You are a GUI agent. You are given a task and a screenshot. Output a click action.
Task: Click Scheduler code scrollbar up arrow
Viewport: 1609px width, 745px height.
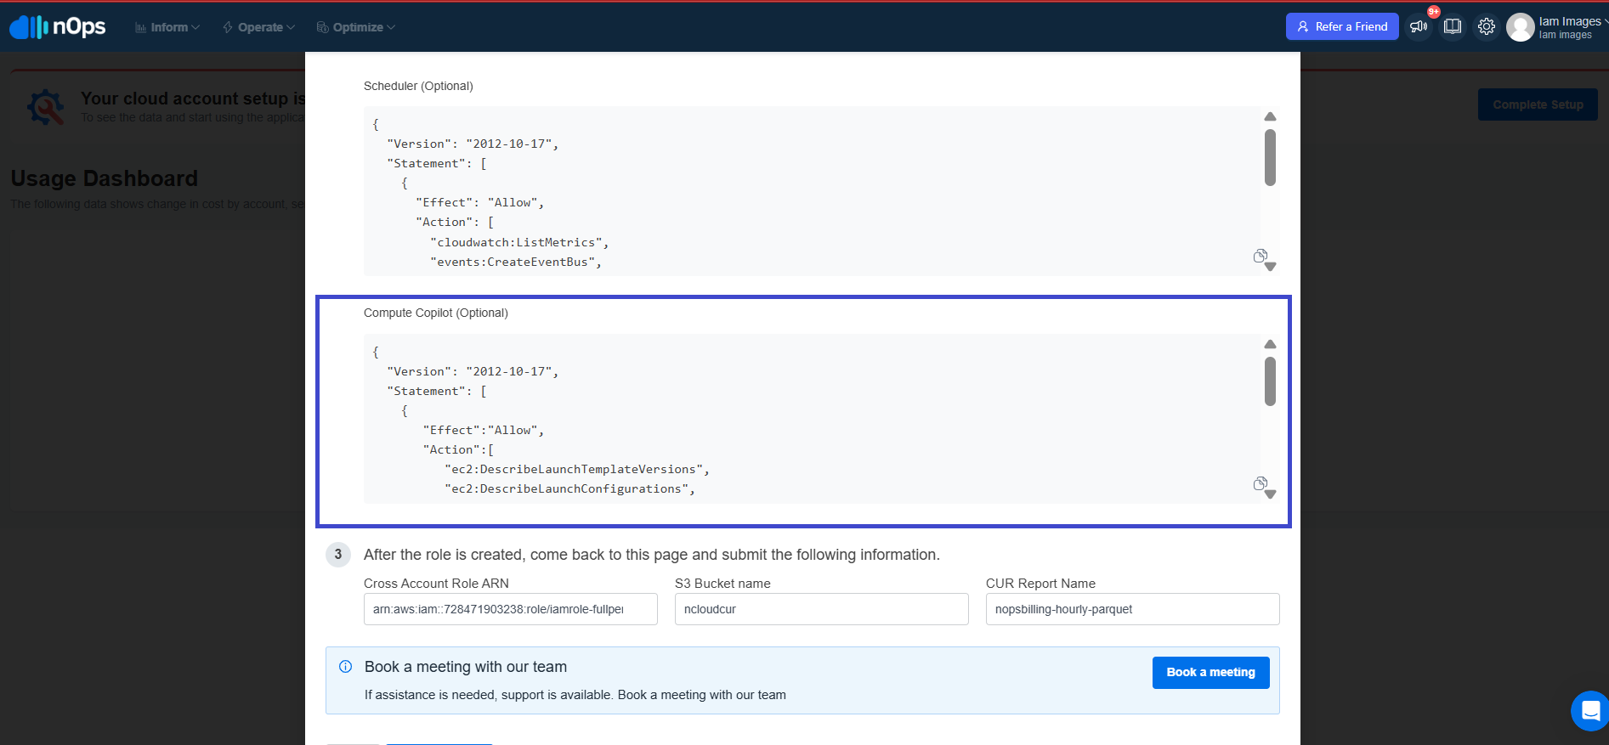coord(1270,116)
